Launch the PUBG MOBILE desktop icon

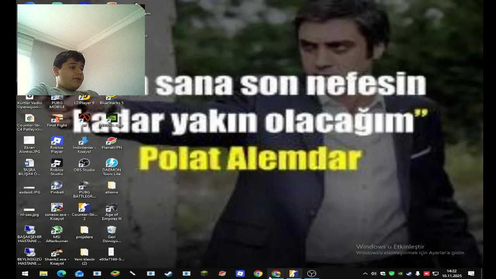57,102
